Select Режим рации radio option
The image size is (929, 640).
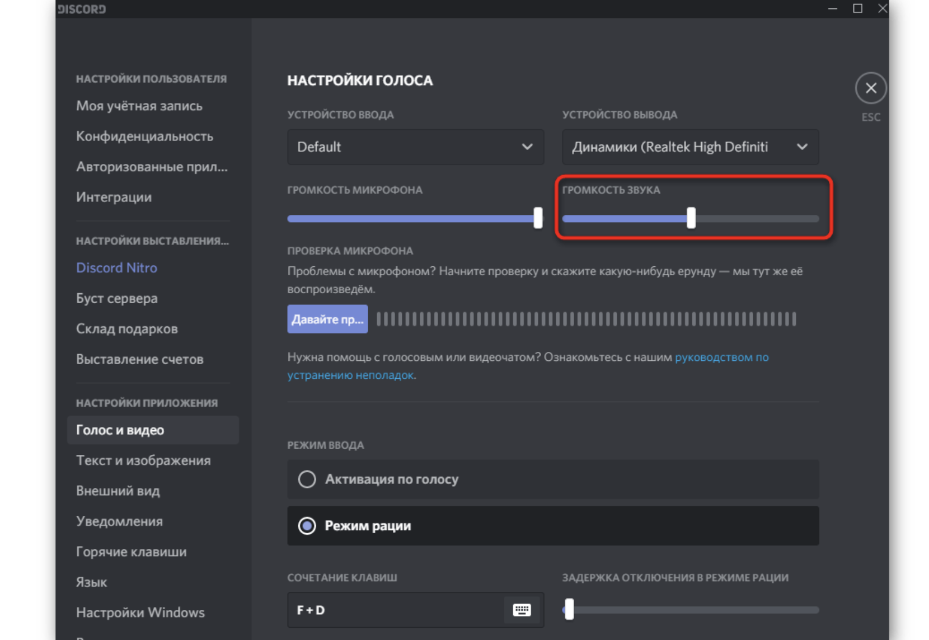coord(307,526)
